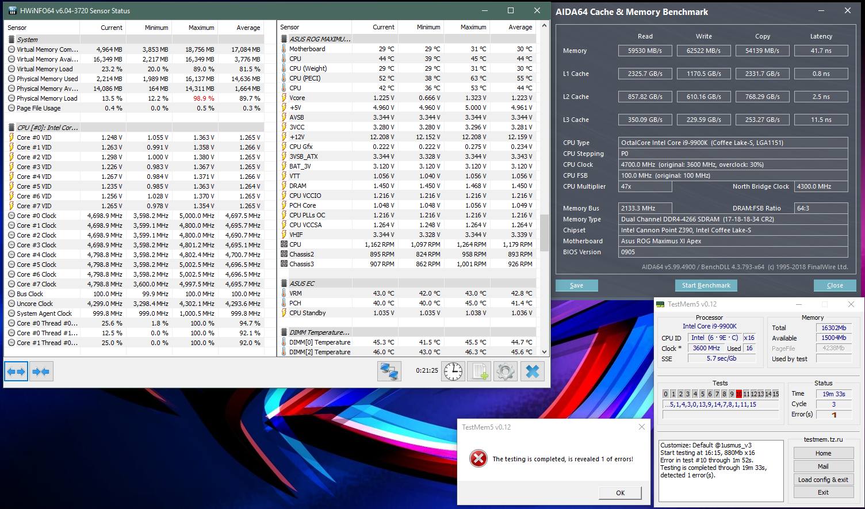Start sensor logging with the sheet-plus icon
865x509 pixels.
pos(479,372)
